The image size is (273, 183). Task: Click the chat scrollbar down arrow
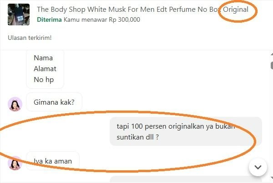tap(272, 178)
